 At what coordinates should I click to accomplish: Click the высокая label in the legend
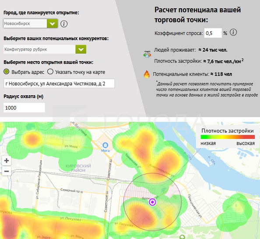point(246,143)
